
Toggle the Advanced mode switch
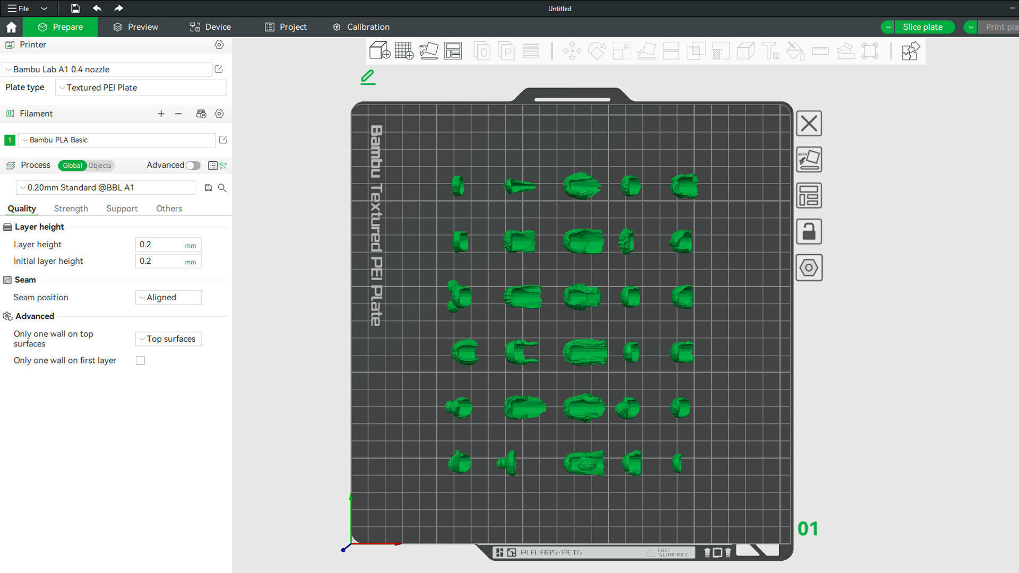193,166
